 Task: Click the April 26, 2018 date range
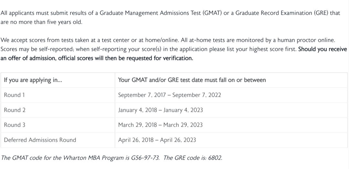[157, 140]
